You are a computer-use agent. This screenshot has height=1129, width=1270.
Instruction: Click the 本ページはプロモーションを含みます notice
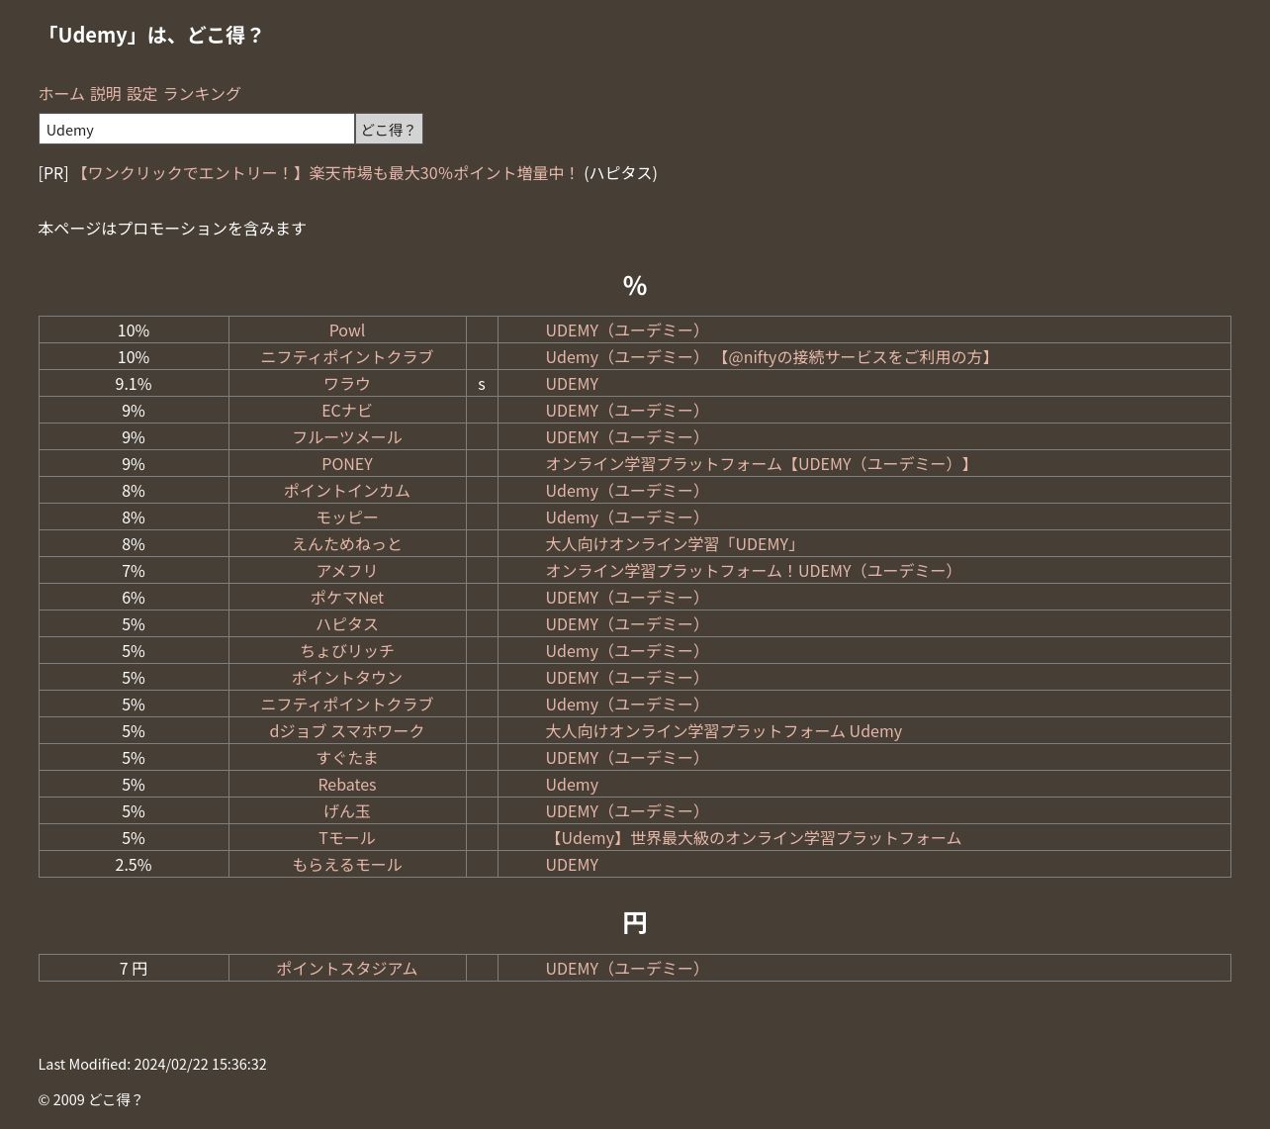coord(172,228)
